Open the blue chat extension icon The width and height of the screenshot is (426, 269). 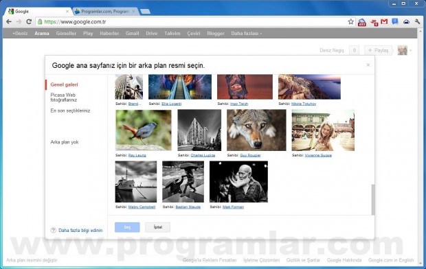click(x=395, y=21)
